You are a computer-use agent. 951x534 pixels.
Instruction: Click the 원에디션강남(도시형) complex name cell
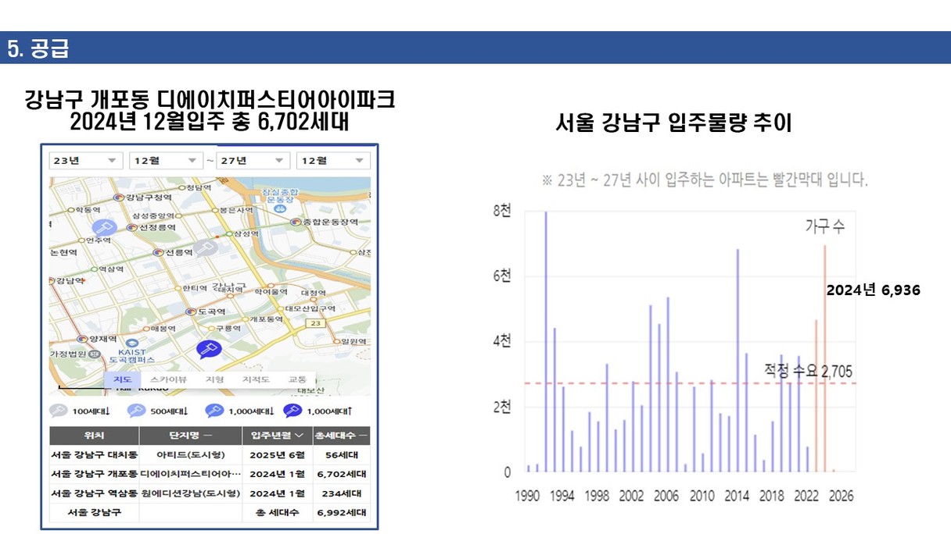click(192, 493)
